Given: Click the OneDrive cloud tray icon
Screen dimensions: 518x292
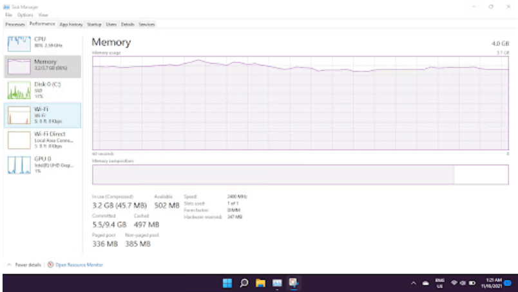Looking at the screenshot, I should click(426, 283).
